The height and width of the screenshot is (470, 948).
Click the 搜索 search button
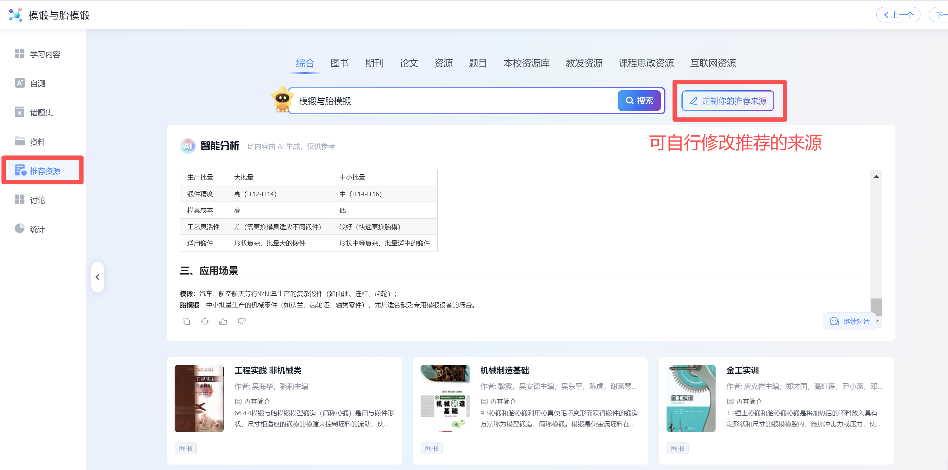(639, 100)
